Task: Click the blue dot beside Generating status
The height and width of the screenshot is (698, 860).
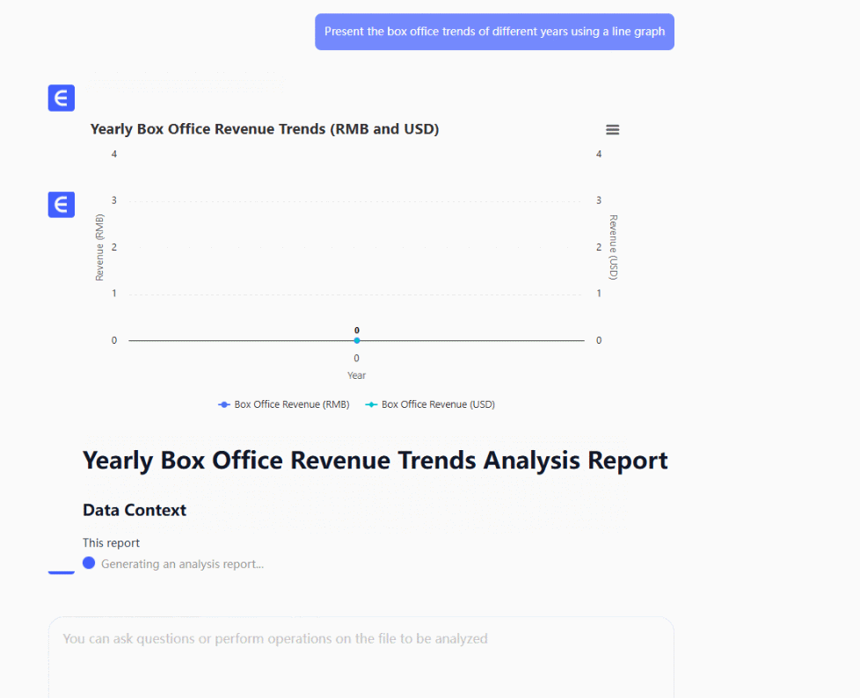Action: pyautogui.click(x=89, y=563)
